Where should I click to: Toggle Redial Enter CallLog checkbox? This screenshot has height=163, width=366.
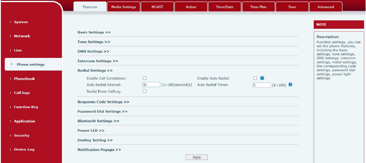click(x=144, y=91)
